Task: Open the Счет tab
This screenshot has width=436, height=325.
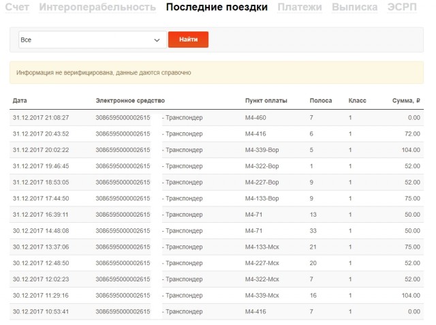Action: click(16, 7)
